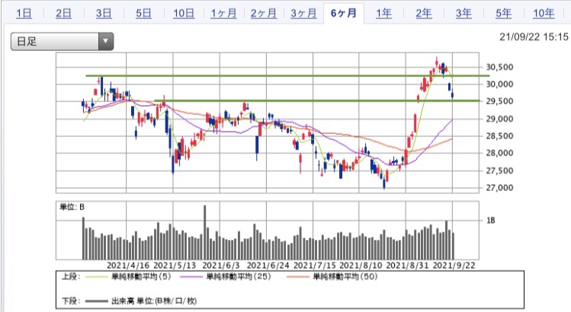
Task: Click the 下段: legend label
Action: click(70, 301)
